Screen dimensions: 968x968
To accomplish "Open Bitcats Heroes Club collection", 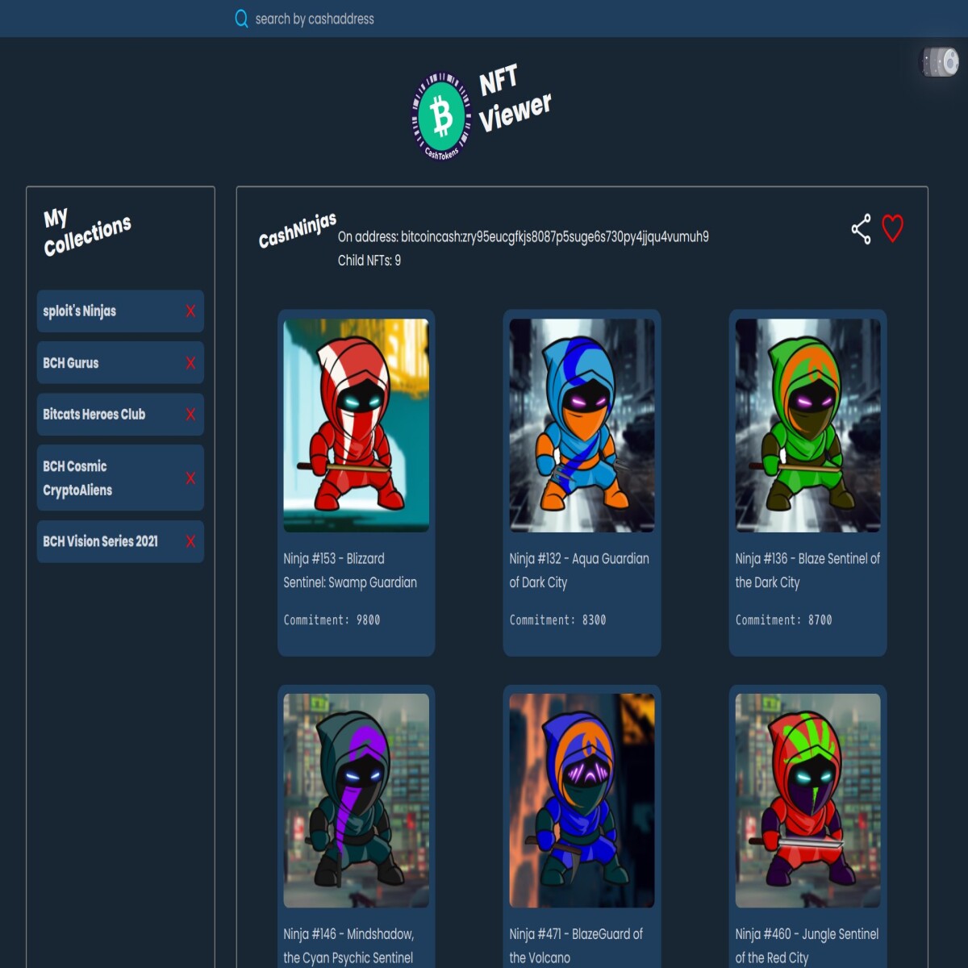I will [120, 415].
